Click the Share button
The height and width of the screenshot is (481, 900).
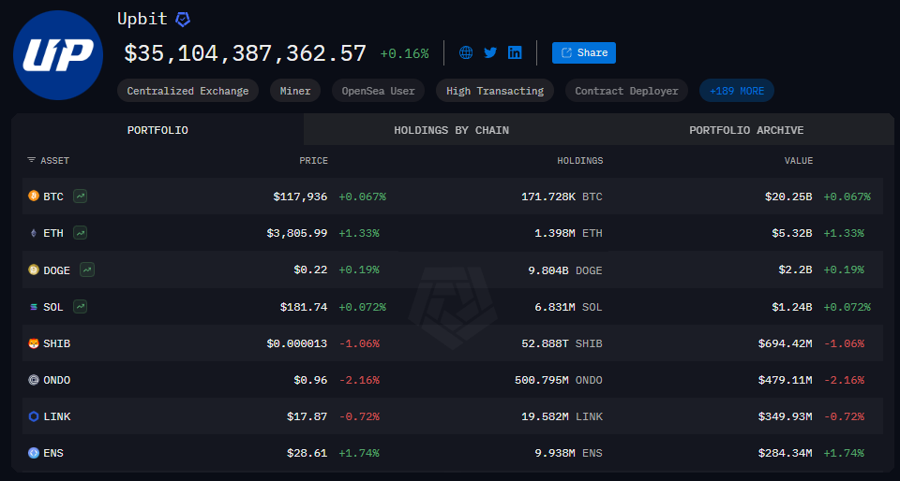(x=583, y=52)
